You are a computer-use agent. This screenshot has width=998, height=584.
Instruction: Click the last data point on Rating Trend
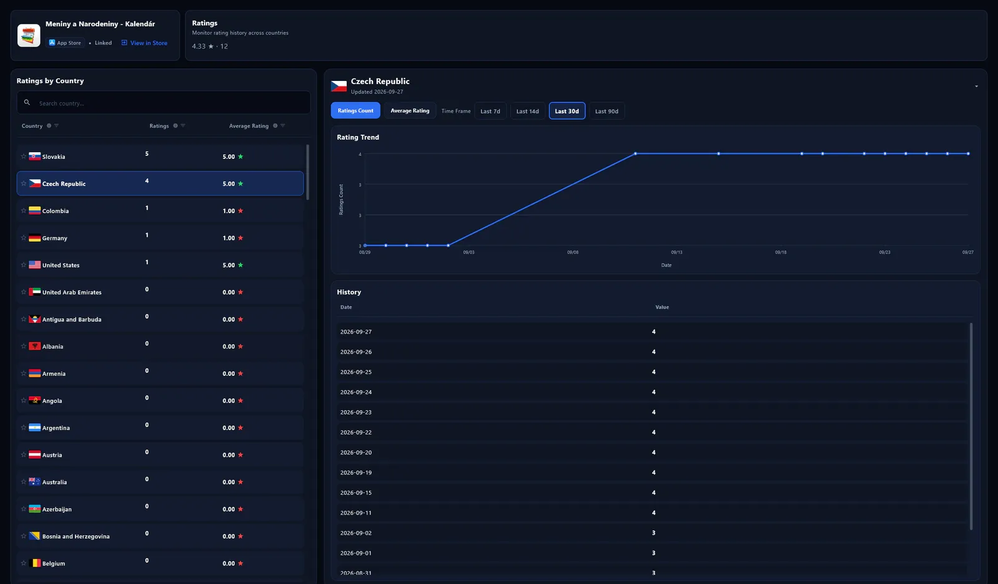[x=968, y=153]
